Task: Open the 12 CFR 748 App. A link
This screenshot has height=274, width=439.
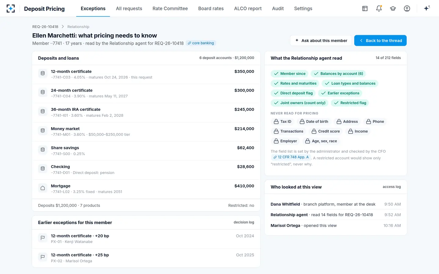Action: pyautogui.click(x=291, y=157)
